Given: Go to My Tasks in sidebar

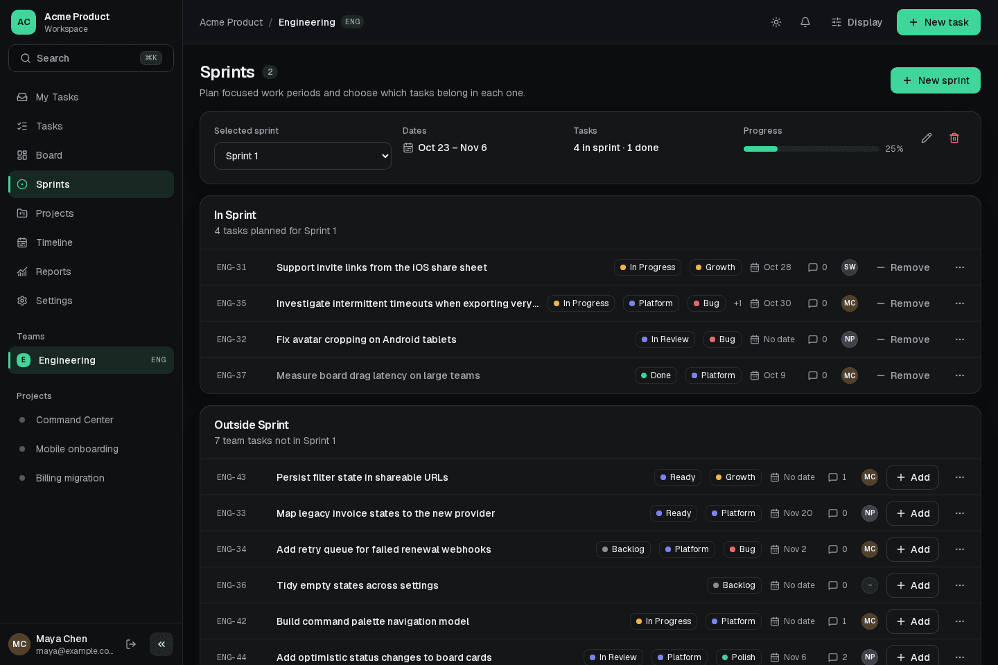Looking at the screenshot, I should [91, 97].
